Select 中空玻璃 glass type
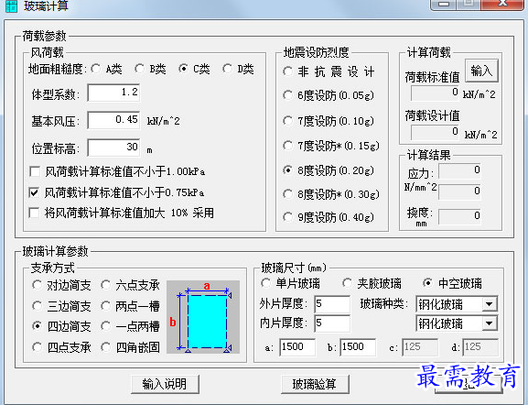Image resolution: width=528 pixels, height=405 pixels. coord(428,283)
